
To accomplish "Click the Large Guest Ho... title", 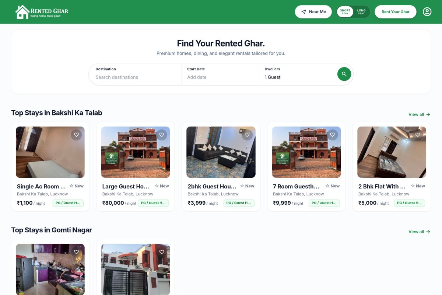I will (126, 186).
